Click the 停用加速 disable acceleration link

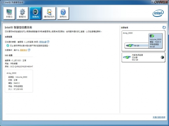(43, 42)
